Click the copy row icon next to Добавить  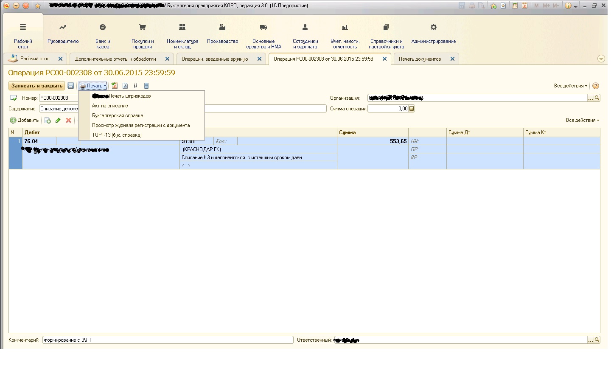click(48, 121)
